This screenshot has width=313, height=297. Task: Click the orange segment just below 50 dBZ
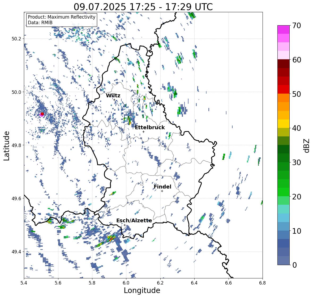(x=284, y=98)
